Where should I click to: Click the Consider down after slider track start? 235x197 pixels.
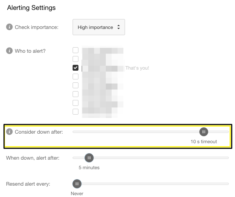tap(74, 132)
